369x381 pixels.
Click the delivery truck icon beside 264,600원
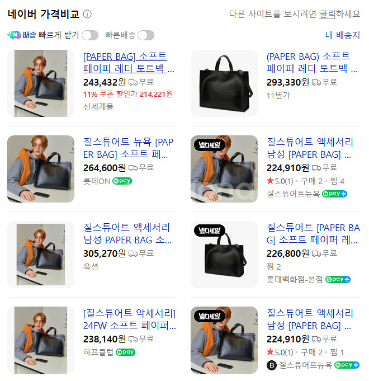[133, 168]
